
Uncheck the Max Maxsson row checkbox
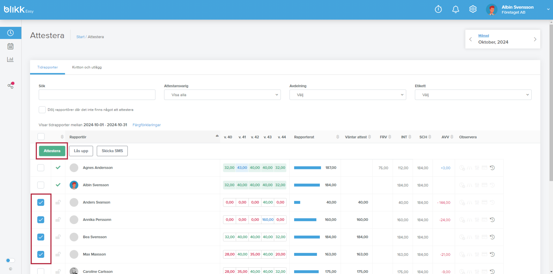(41, 254)
